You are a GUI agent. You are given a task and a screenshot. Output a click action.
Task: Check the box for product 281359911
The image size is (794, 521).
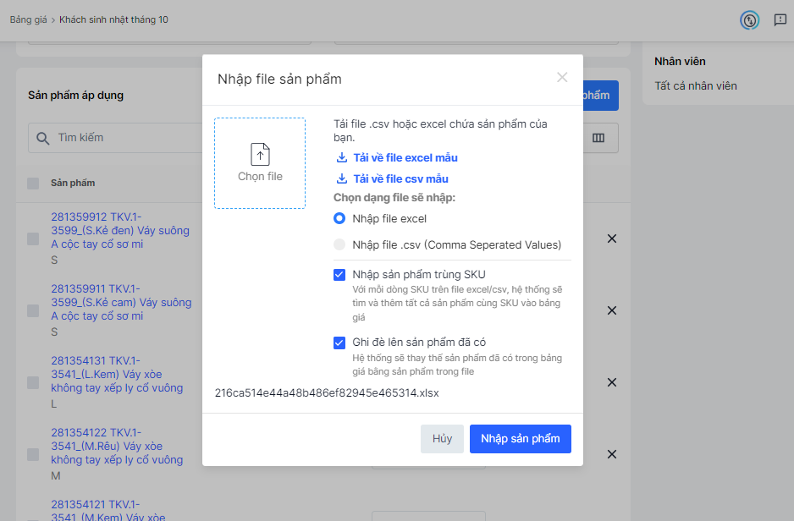click(x=33, y=310)
